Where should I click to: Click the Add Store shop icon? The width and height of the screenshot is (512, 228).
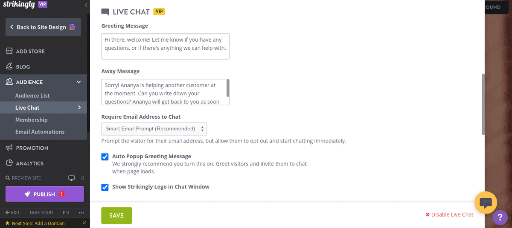(x=9, y=51)
